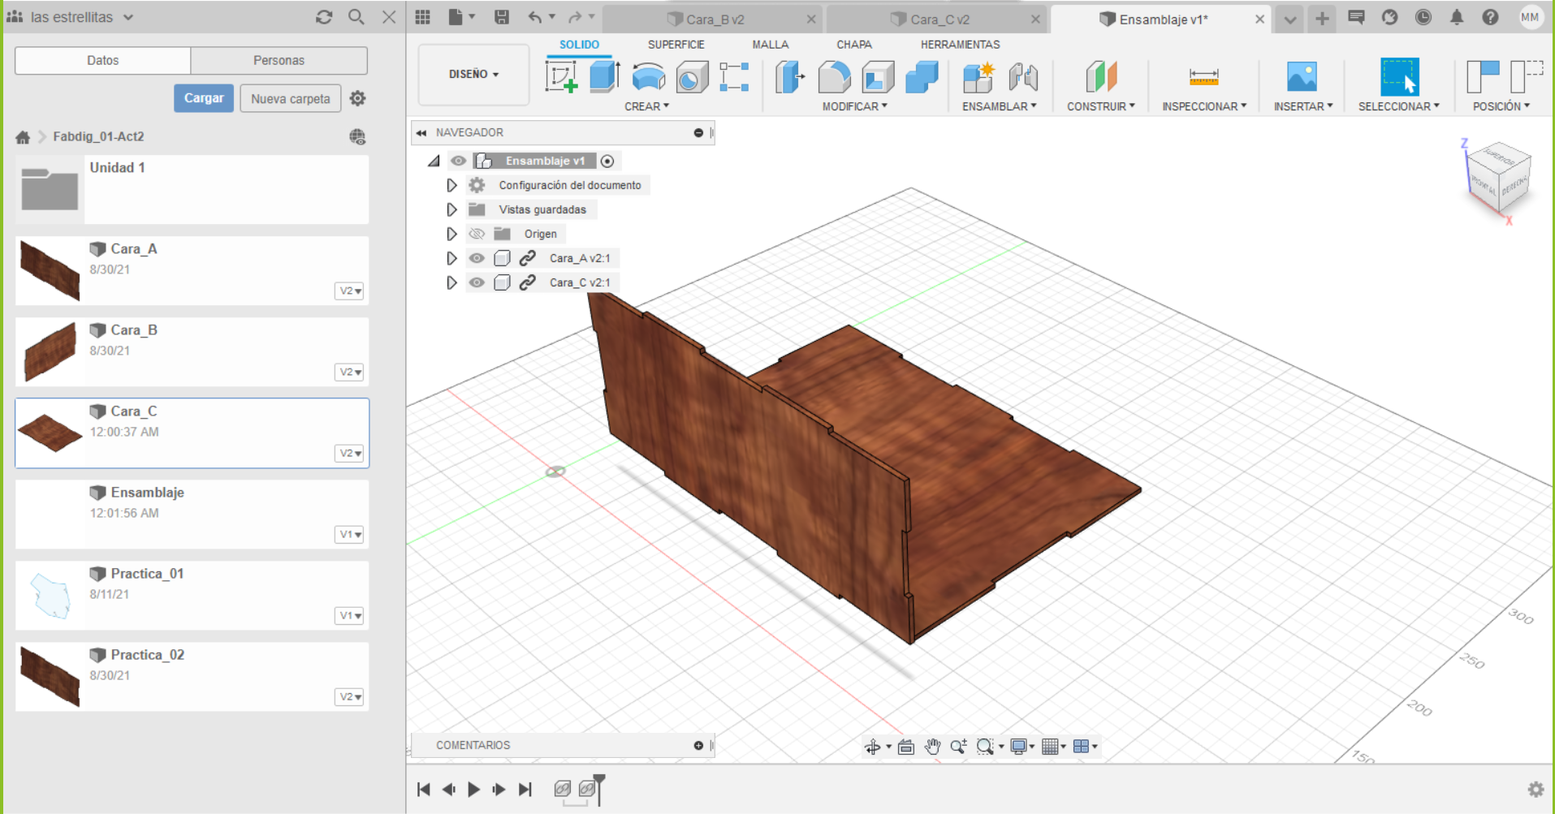Viewport: 1555px width, 814px height.
Task: Create a new component
Action: point(978,77)
